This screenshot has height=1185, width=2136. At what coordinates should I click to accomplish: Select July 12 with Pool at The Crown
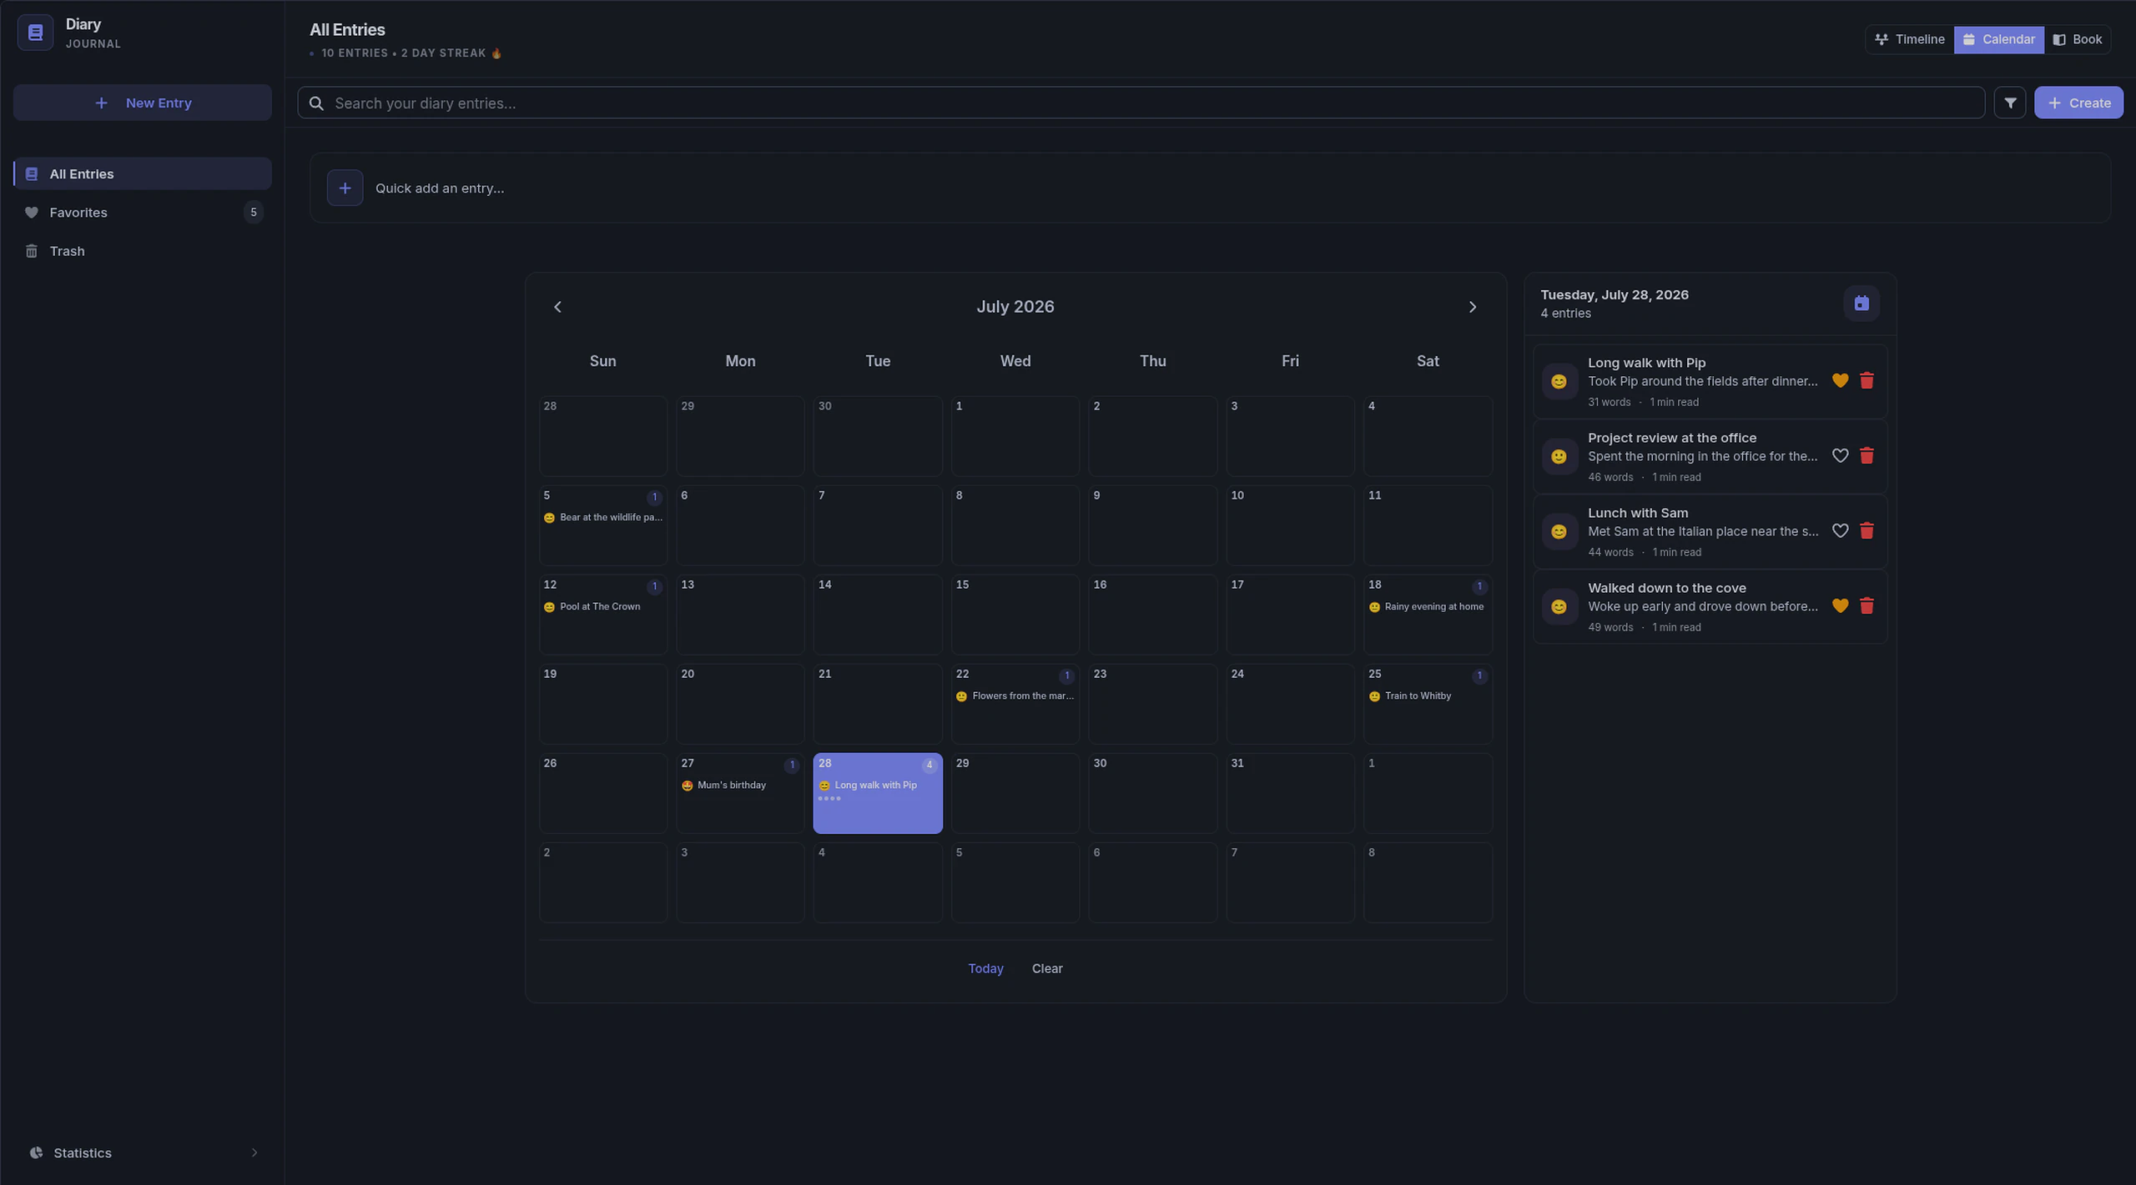[x=602, y=615]
